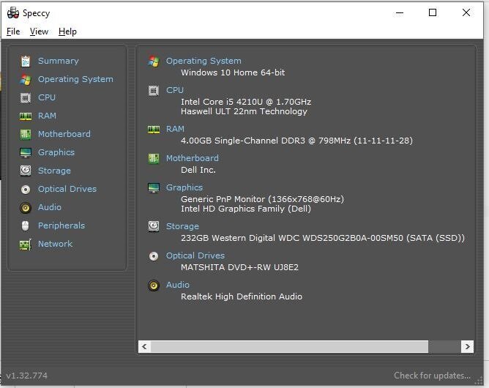Click the Network card icon in sidebar
The height and width of the screenshot is (388, 489).
coord(26,245)
